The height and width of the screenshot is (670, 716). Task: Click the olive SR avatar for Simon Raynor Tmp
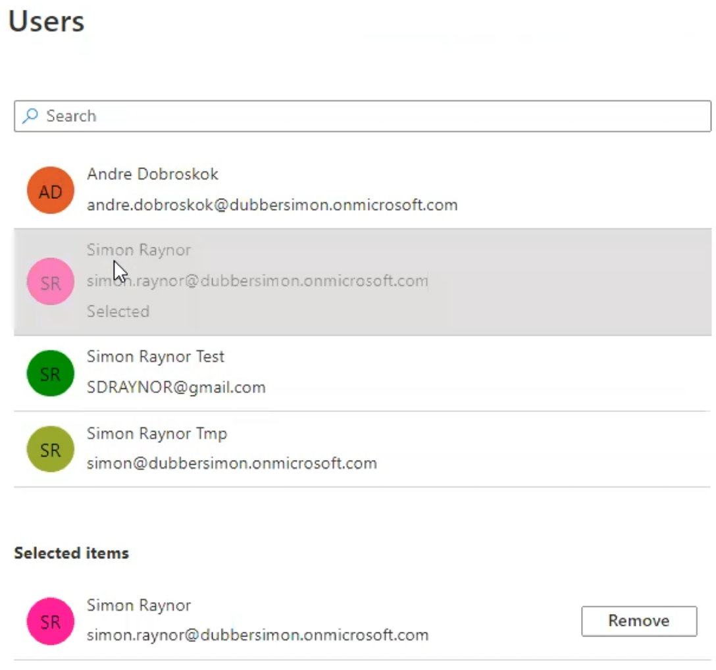point(50,449)
